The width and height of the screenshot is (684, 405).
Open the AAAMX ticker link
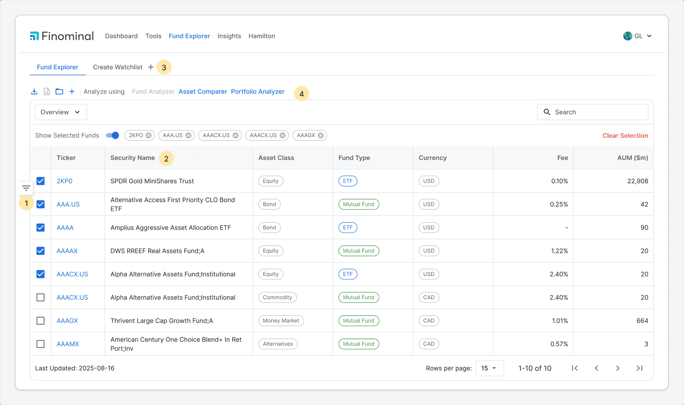click(x=68, y=344)
